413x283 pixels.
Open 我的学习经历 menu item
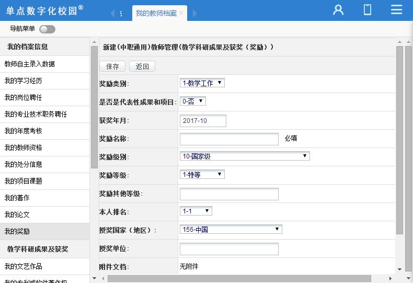[x=45, y=81]
